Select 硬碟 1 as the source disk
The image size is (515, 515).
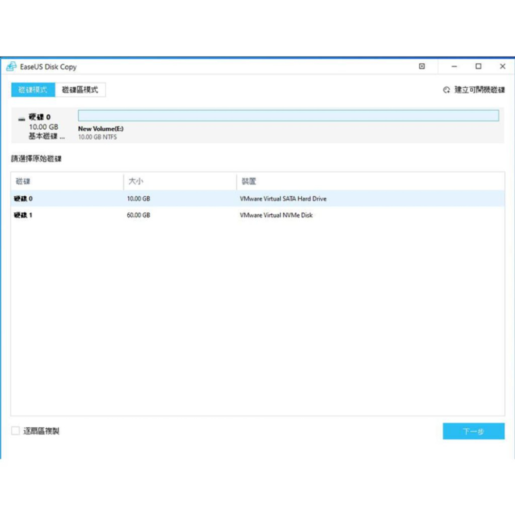[154, 215]
